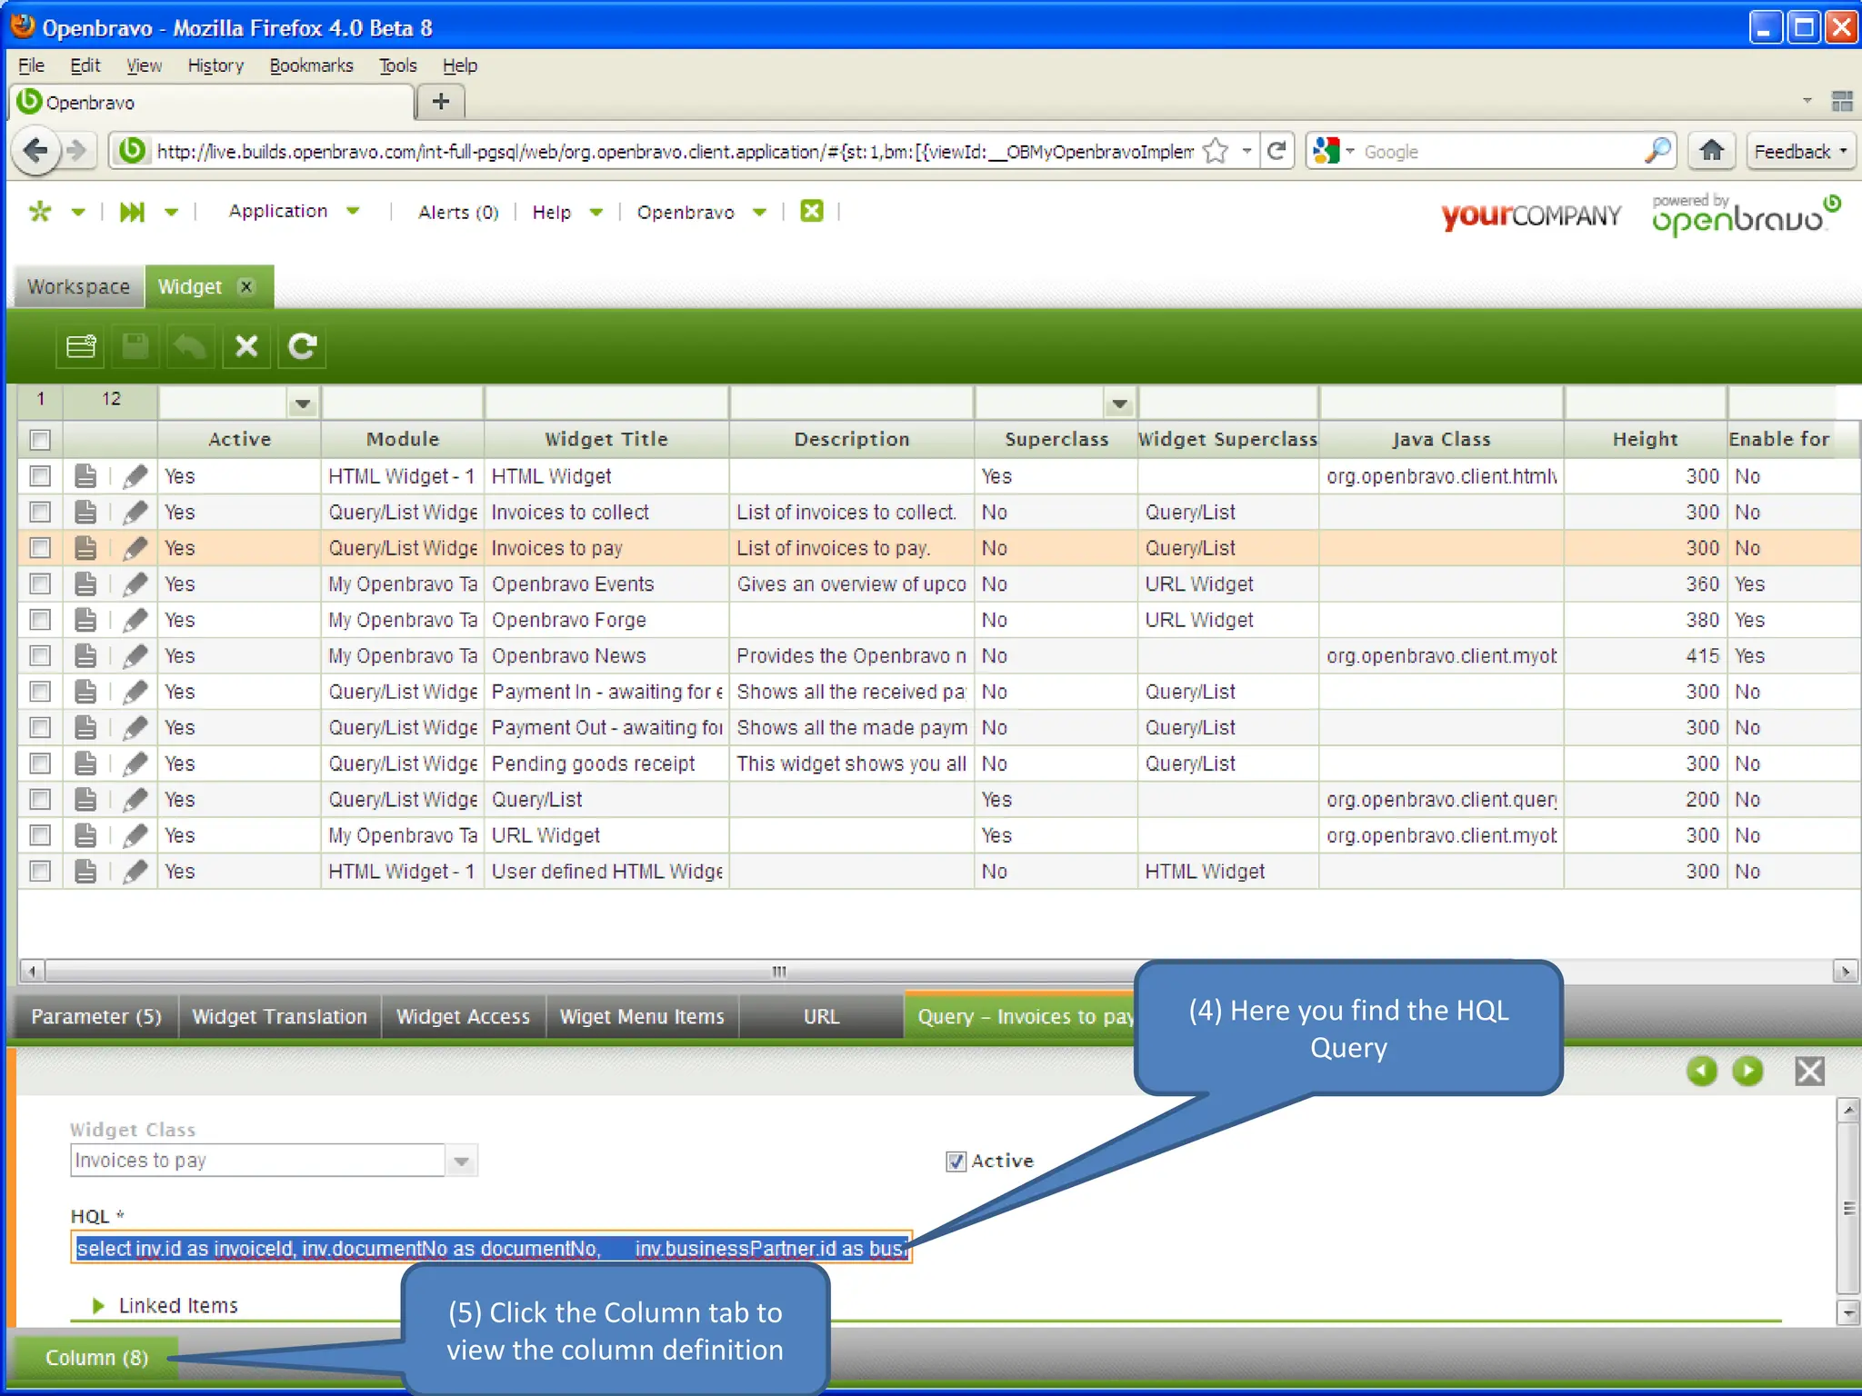This screenshot has height=1396, width=1862.
Task: Open the Tools menu
Action: [x=397, y=65]
